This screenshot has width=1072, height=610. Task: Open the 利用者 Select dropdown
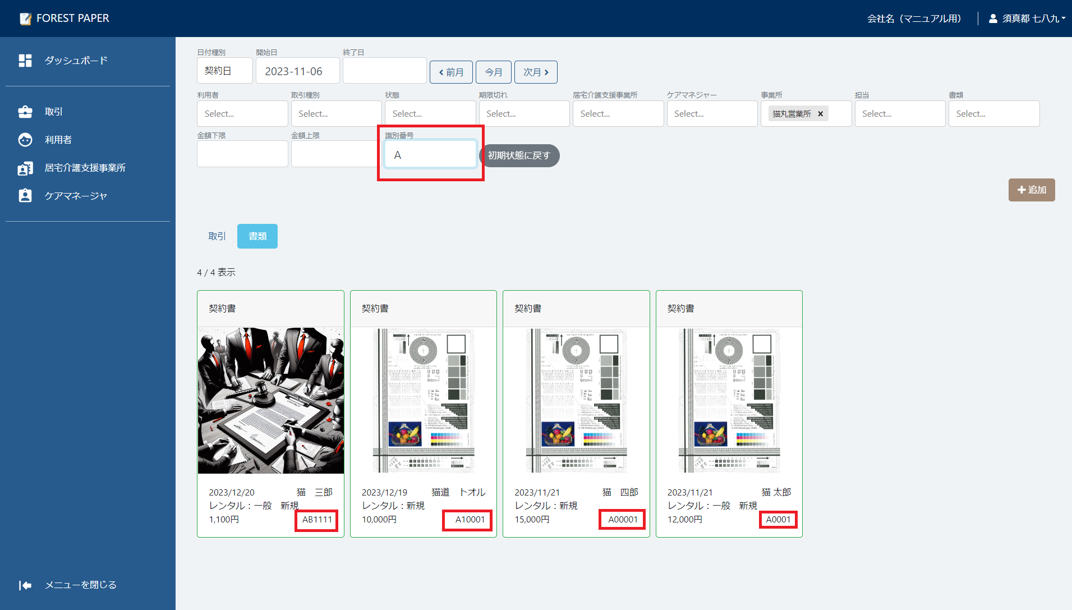242,114
